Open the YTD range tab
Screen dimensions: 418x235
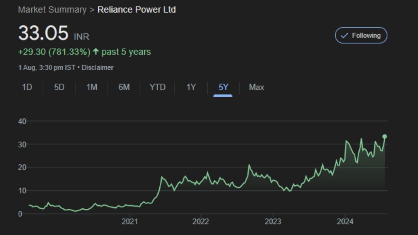(x=157, y=87)
